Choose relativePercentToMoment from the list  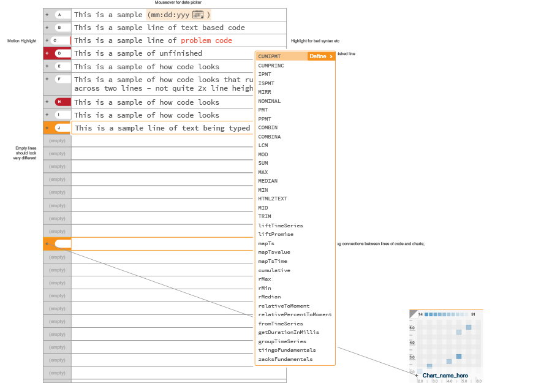295,314
